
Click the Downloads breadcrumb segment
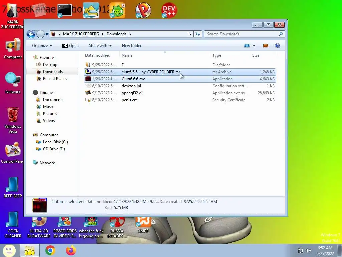point(116,34)
